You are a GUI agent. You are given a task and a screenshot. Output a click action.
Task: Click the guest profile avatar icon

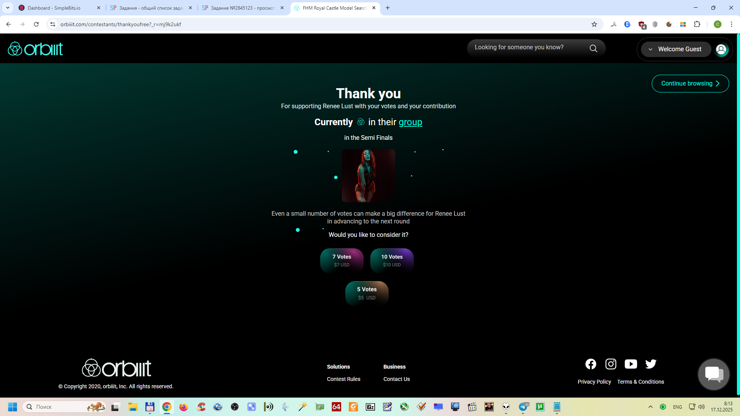[721, 49]
